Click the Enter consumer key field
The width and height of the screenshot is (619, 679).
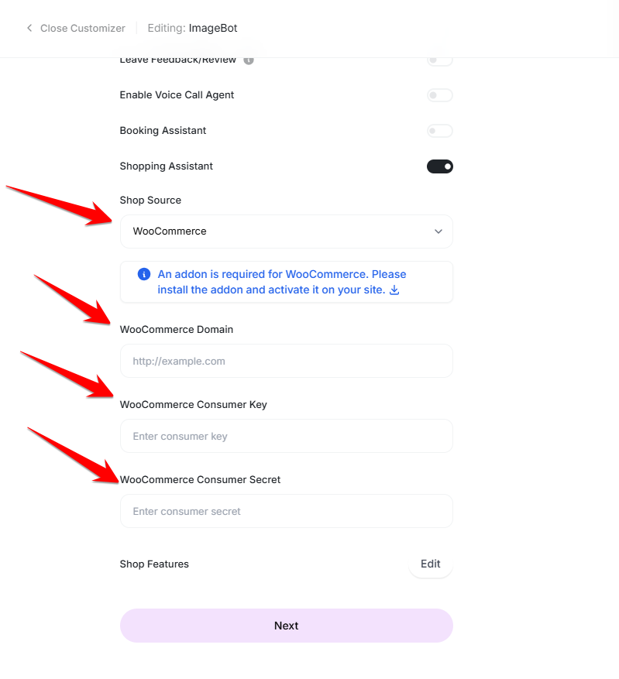(286, 437)
